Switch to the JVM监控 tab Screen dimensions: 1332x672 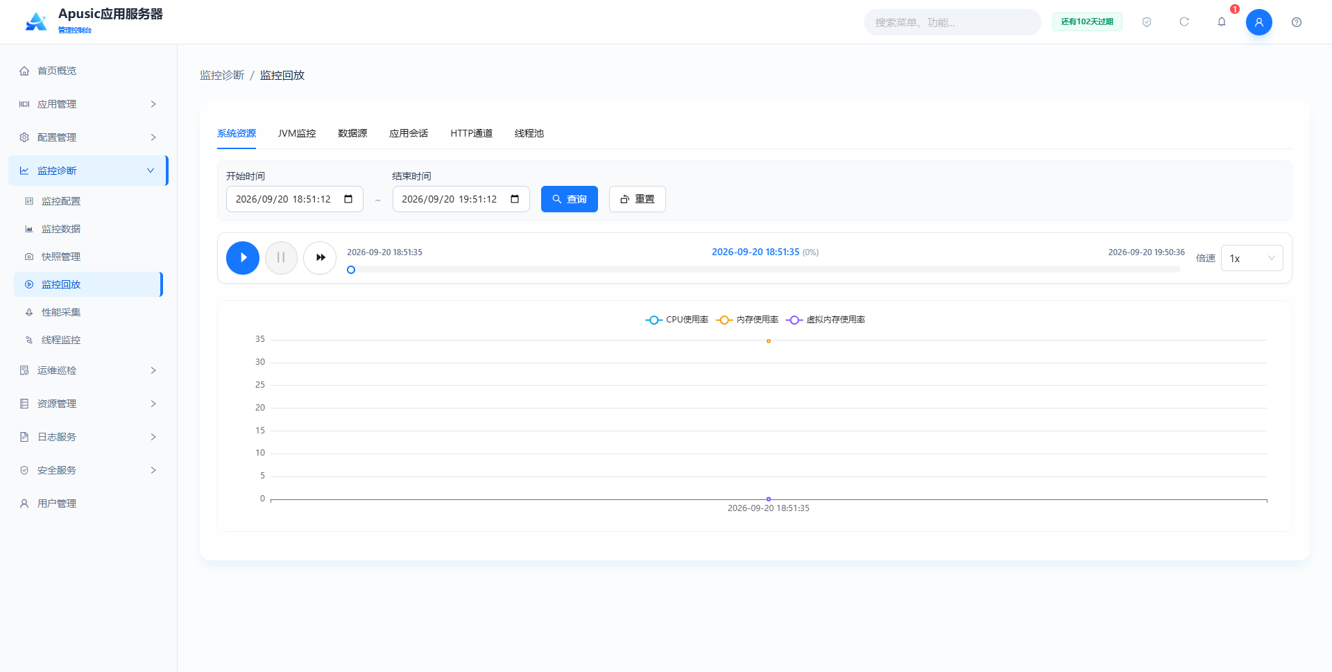[x=297, y=133]
